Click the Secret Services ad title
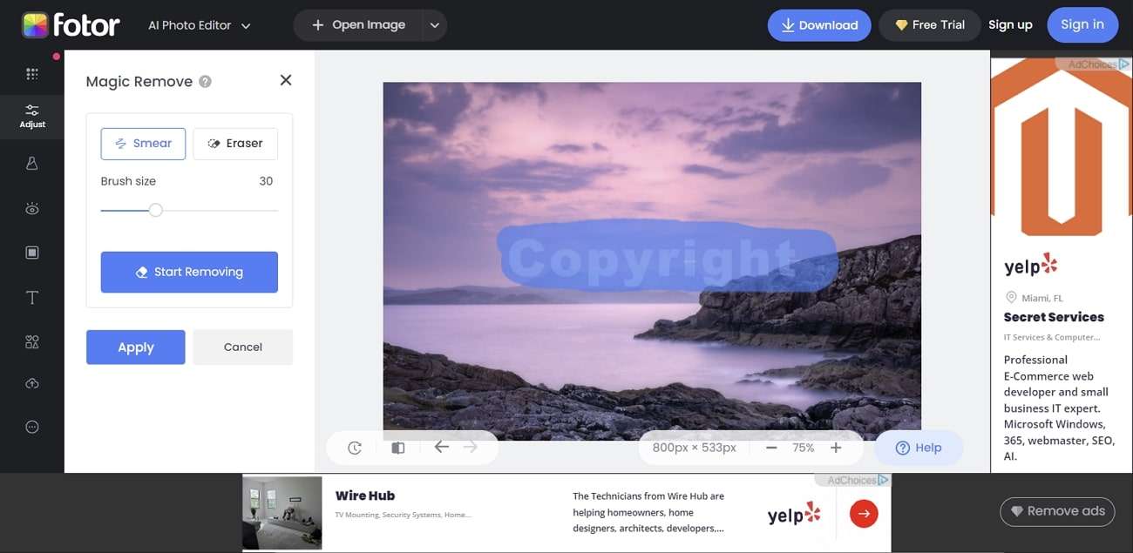Viewport: 1133px width, 553px height. click(1054, 317)
